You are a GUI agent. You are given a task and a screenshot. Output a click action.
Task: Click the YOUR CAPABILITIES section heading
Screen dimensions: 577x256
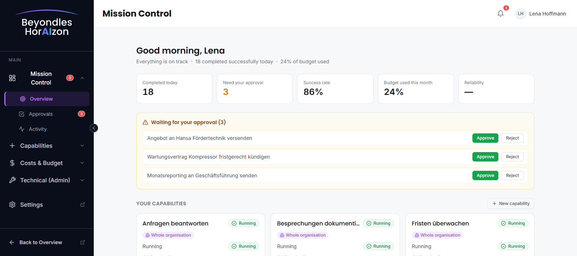pos(161,204)
